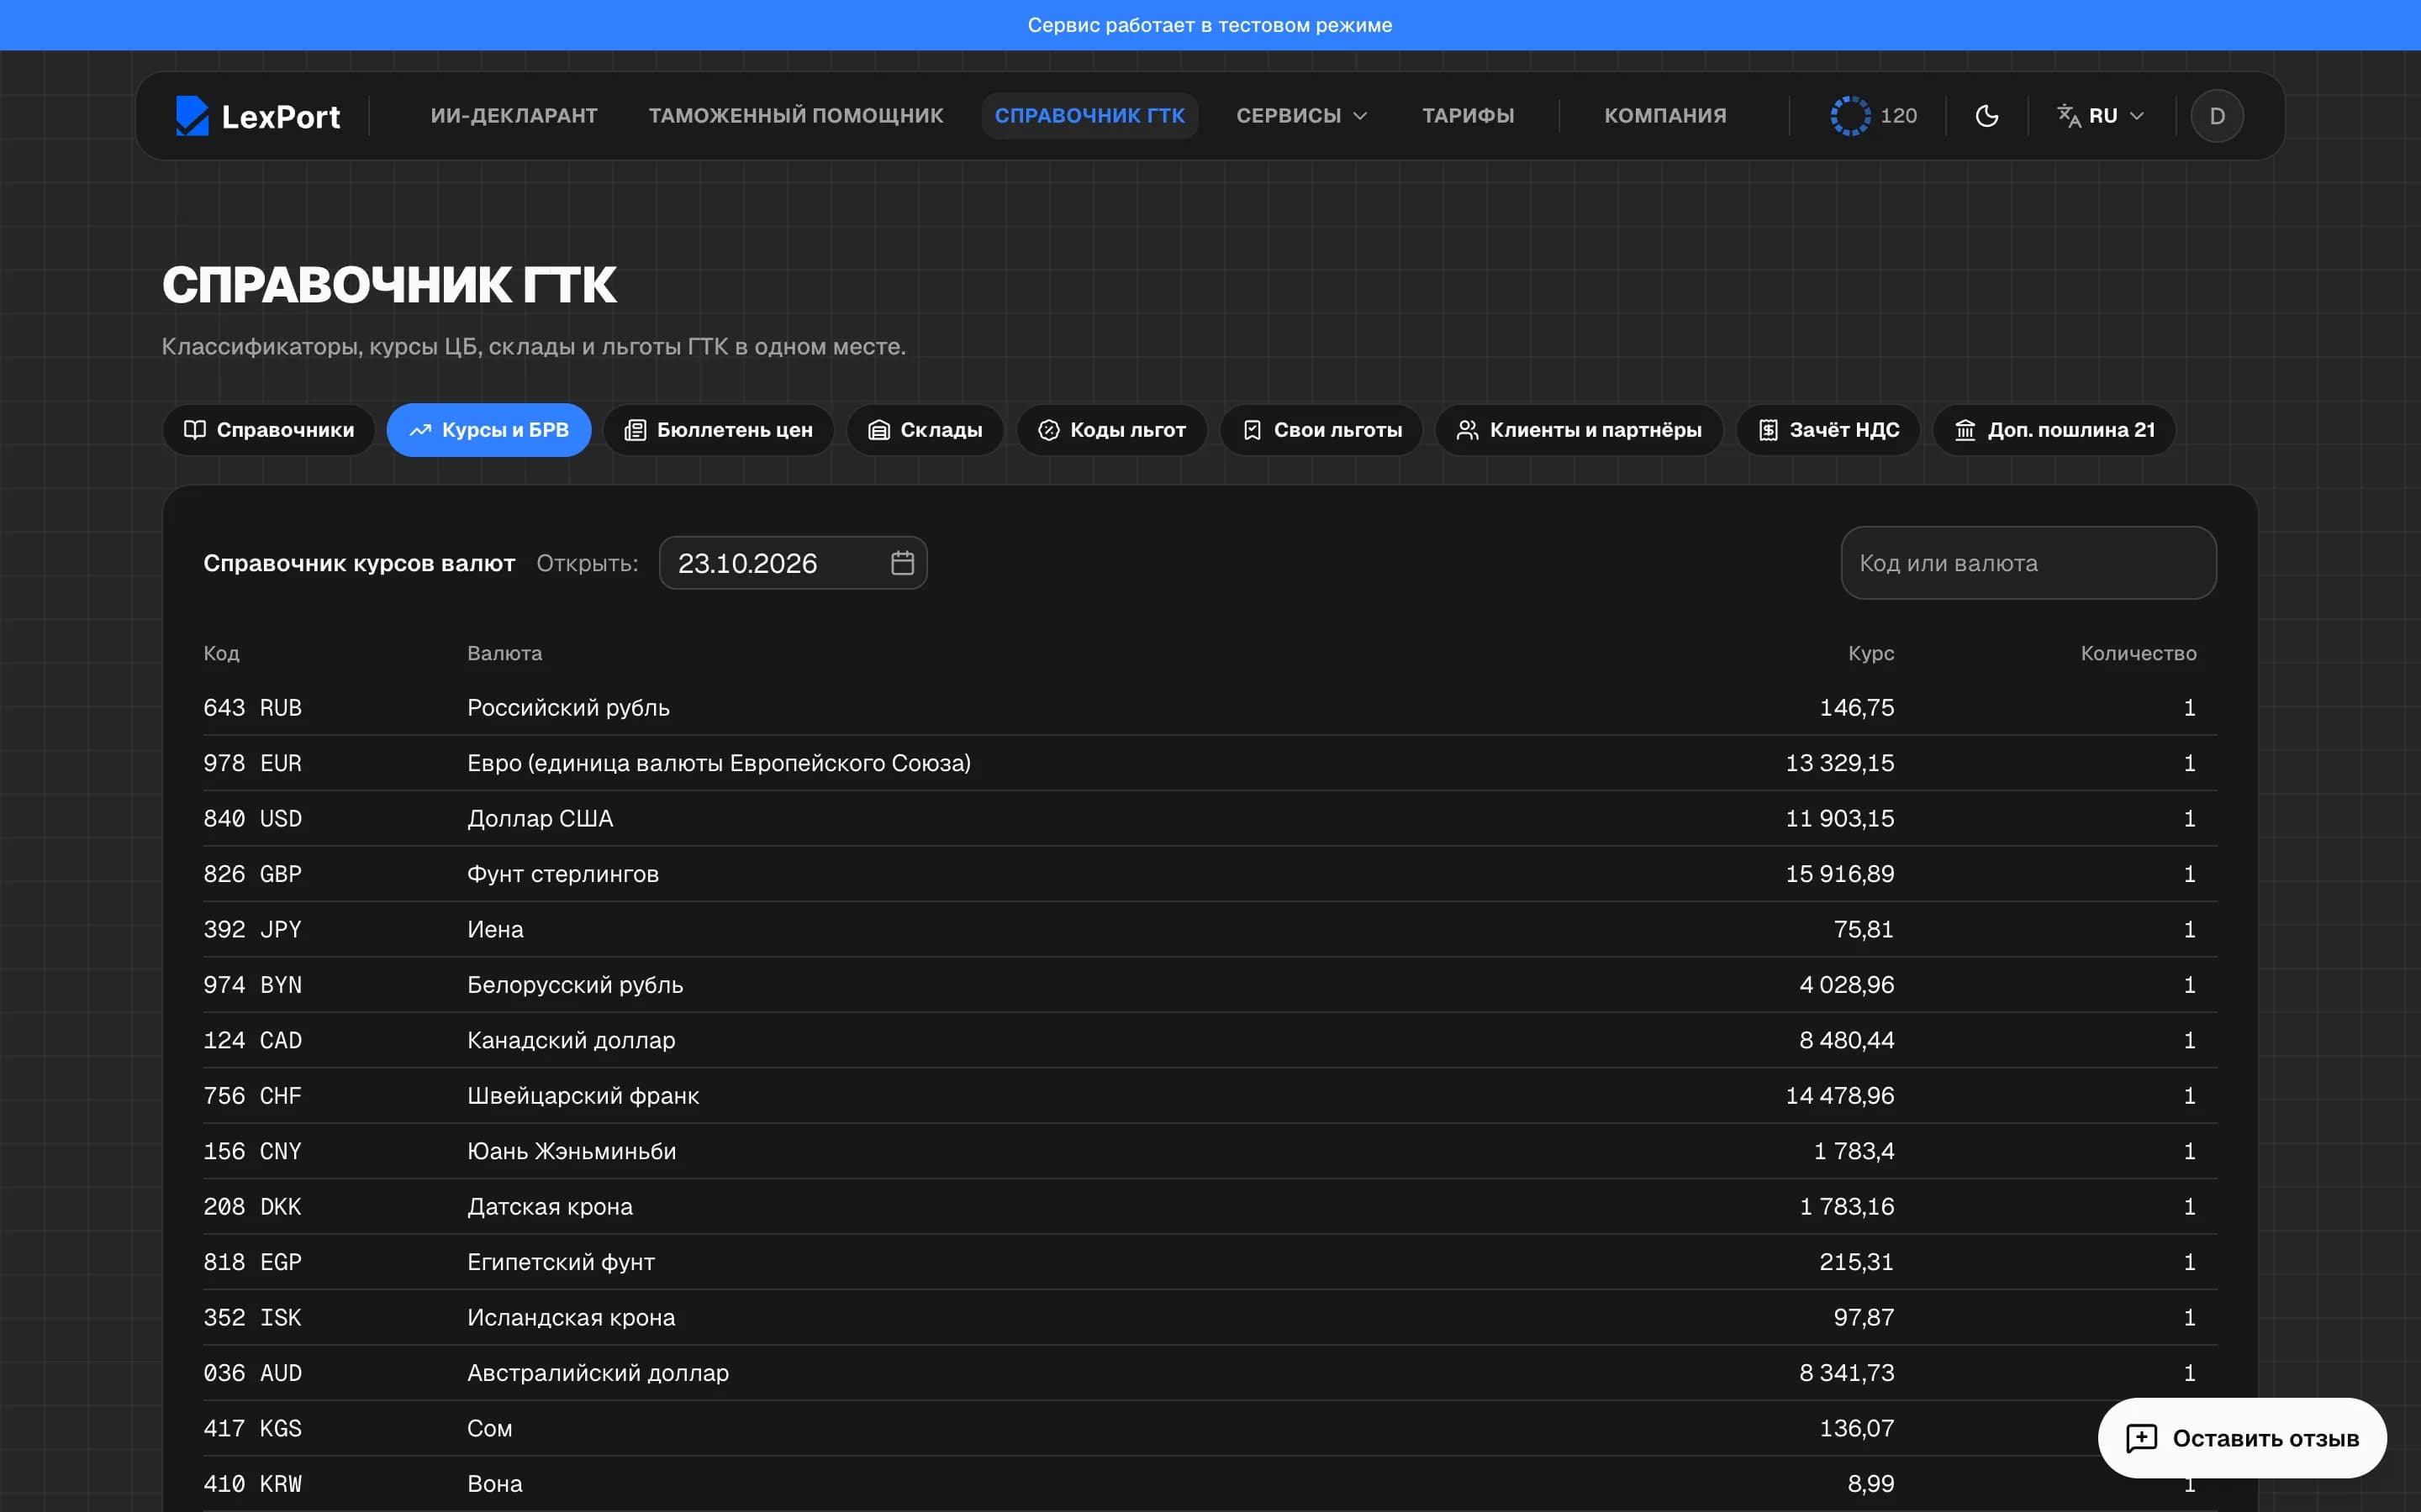The image size is (2421, 1512).
Task: Select the Исландская крона row name
Action: pyautogui.click(x=572, y=1318)
